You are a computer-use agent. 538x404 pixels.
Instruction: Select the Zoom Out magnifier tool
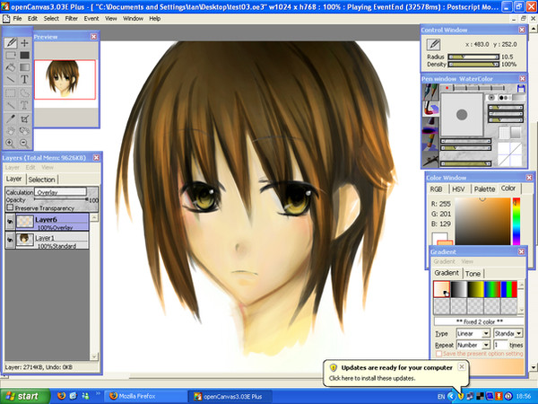click(x=24, y=143)
